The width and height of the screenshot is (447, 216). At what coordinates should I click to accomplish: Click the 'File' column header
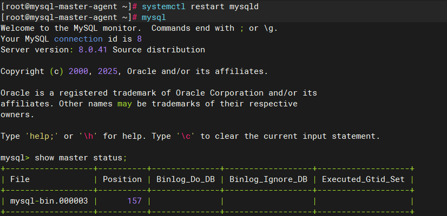(20, 179)
